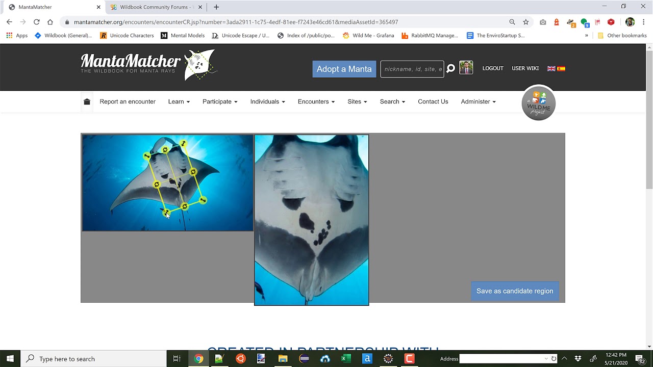This screenshot has width=653, height=367.
Task: Open the Apps bookmarks shortcut
Action: pyautogui.click(x=16, y=36)
